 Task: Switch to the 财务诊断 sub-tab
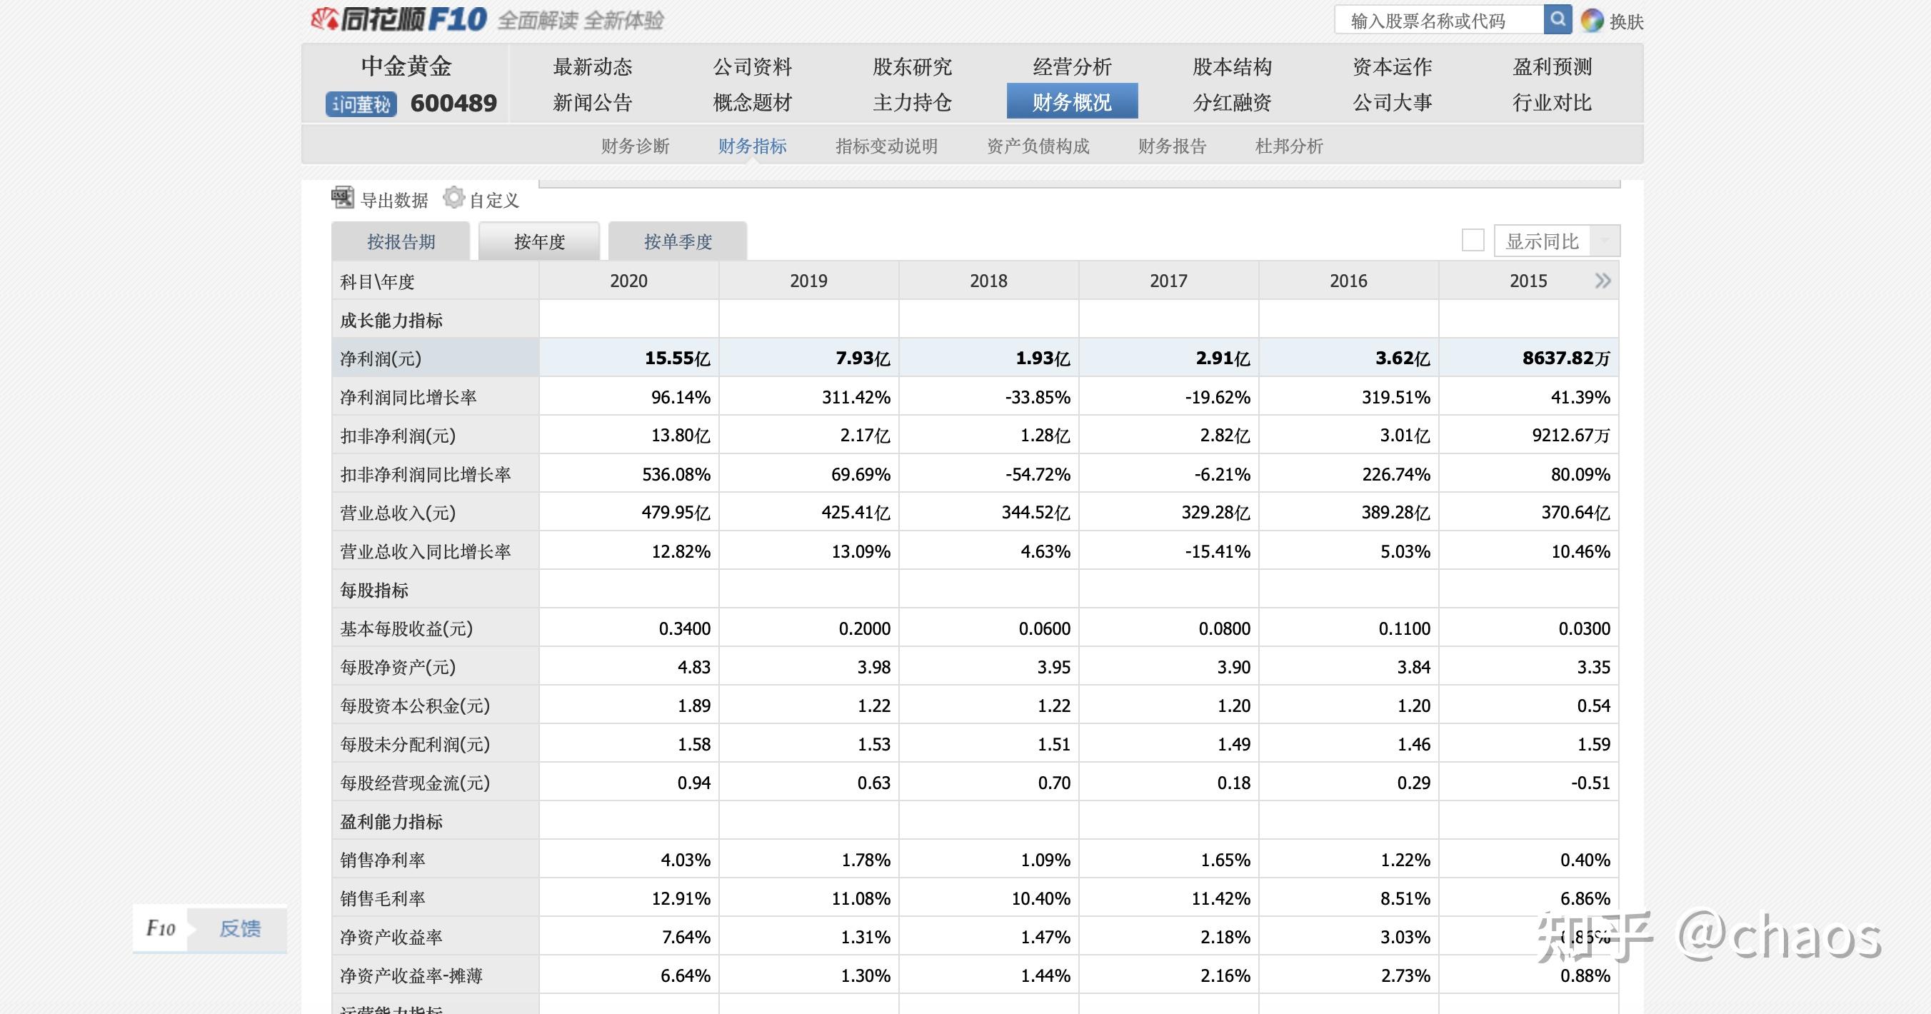(635, 146)
